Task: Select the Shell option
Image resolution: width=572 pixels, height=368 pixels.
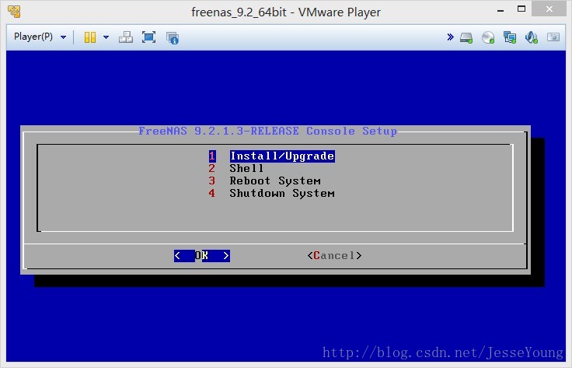Action: pyautogui.click(x=246, y=169)
